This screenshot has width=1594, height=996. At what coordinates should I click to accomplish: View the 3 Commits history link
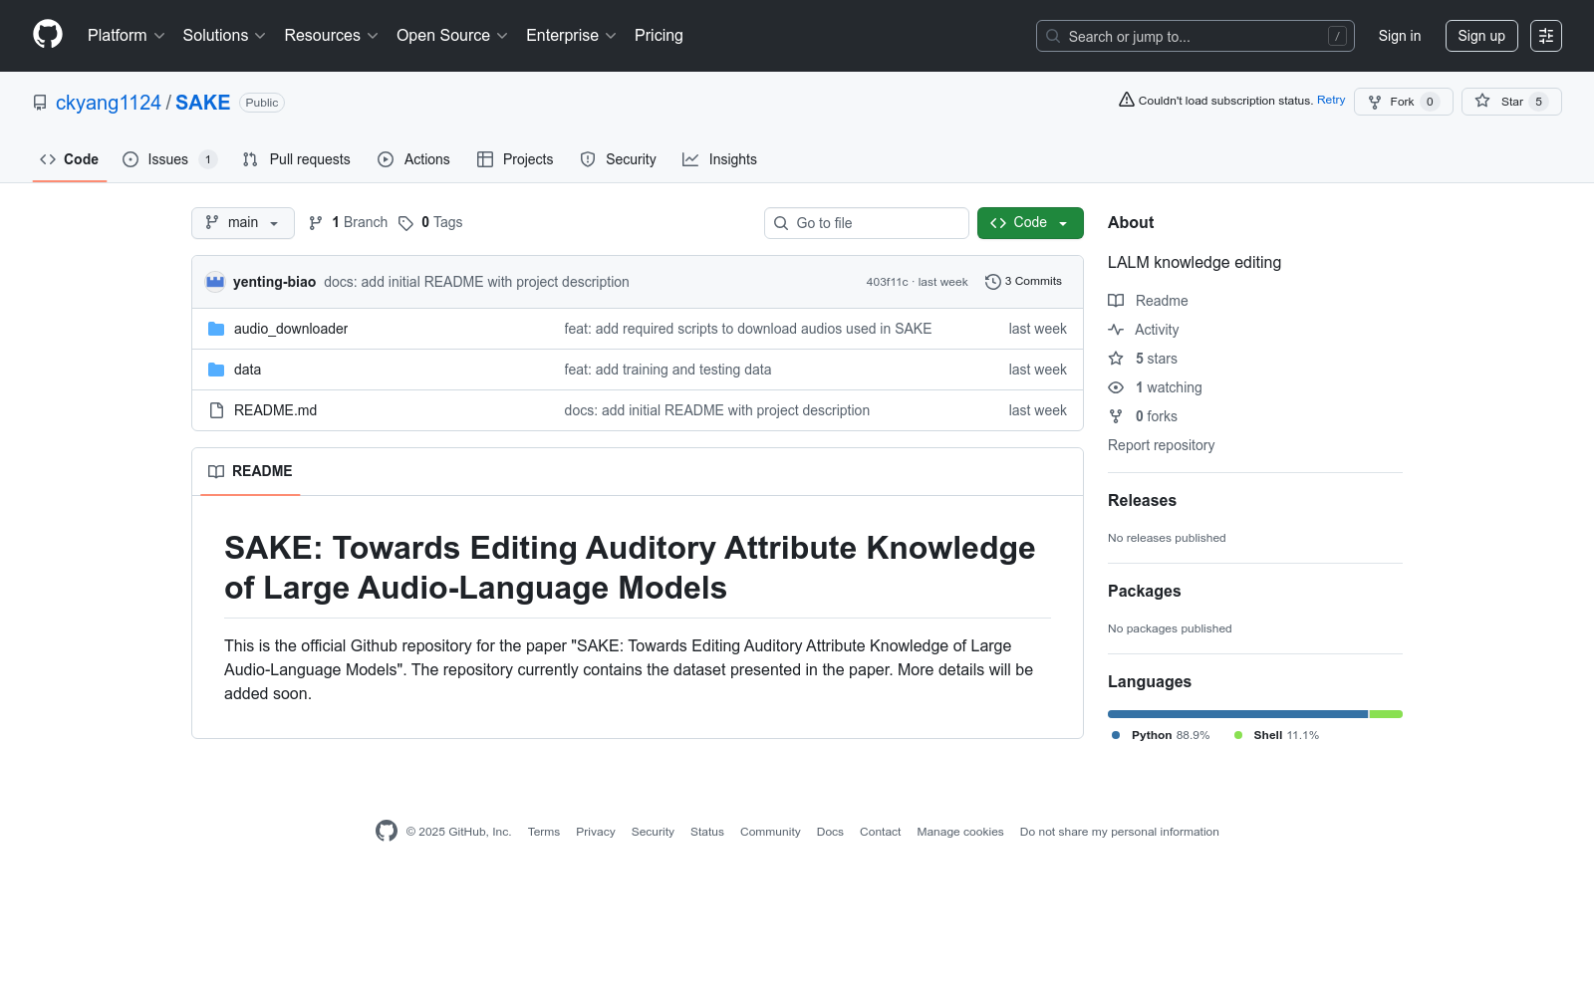pos(1023,282)
